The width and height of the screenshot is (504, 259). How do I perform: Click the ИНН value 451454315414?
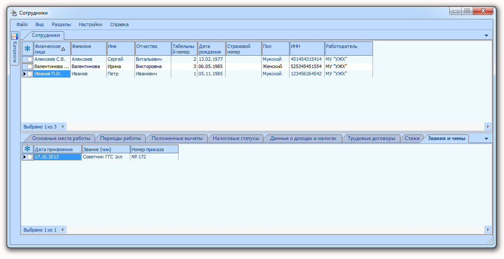(x=307, y=59)
